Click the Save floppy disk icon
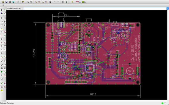 point(6,2)
